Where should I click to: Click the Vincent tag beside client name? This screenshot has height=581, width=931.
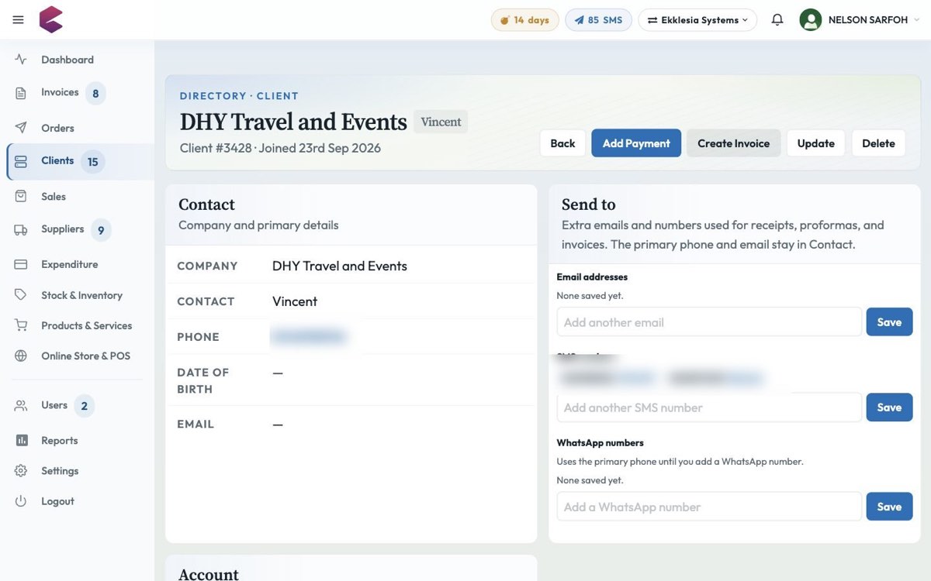point(441,122)
